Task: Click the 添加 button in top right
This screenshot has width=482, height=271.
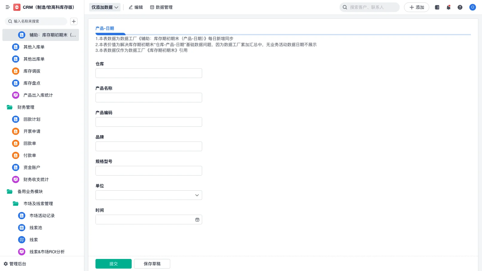Action: point(416,7)
